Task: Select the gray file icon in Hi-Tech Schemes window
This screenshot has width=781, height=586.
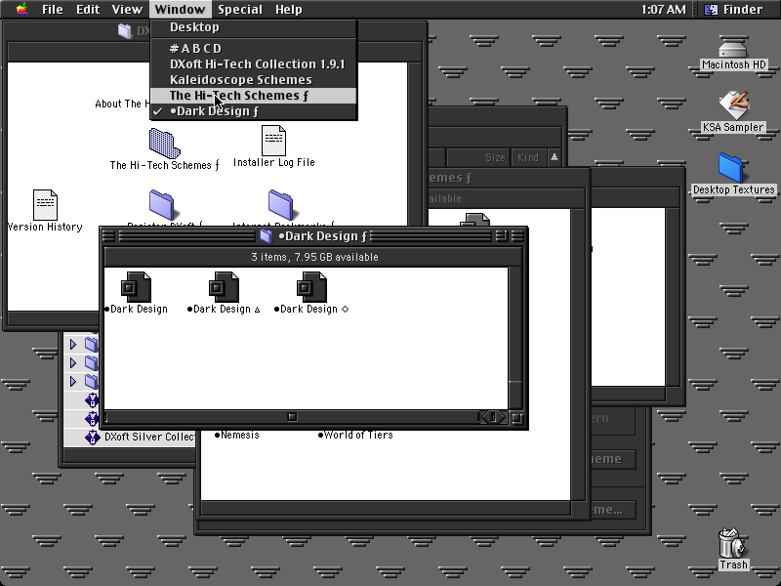Action: (475, 220)
